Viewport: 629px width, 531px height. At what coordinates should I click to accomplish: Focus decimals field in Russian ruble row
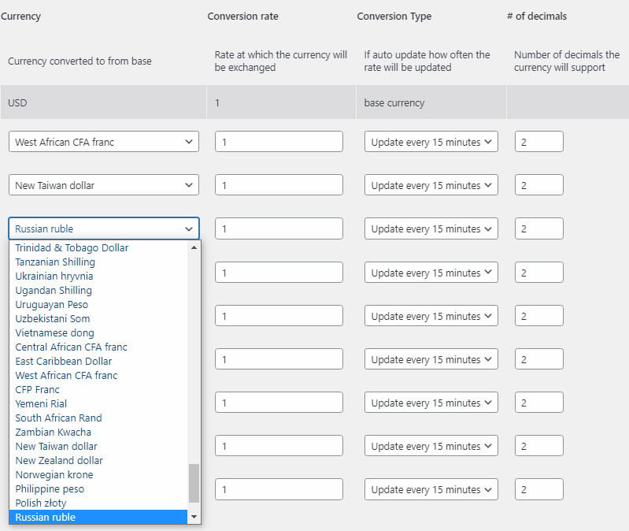tap(538, 228)
